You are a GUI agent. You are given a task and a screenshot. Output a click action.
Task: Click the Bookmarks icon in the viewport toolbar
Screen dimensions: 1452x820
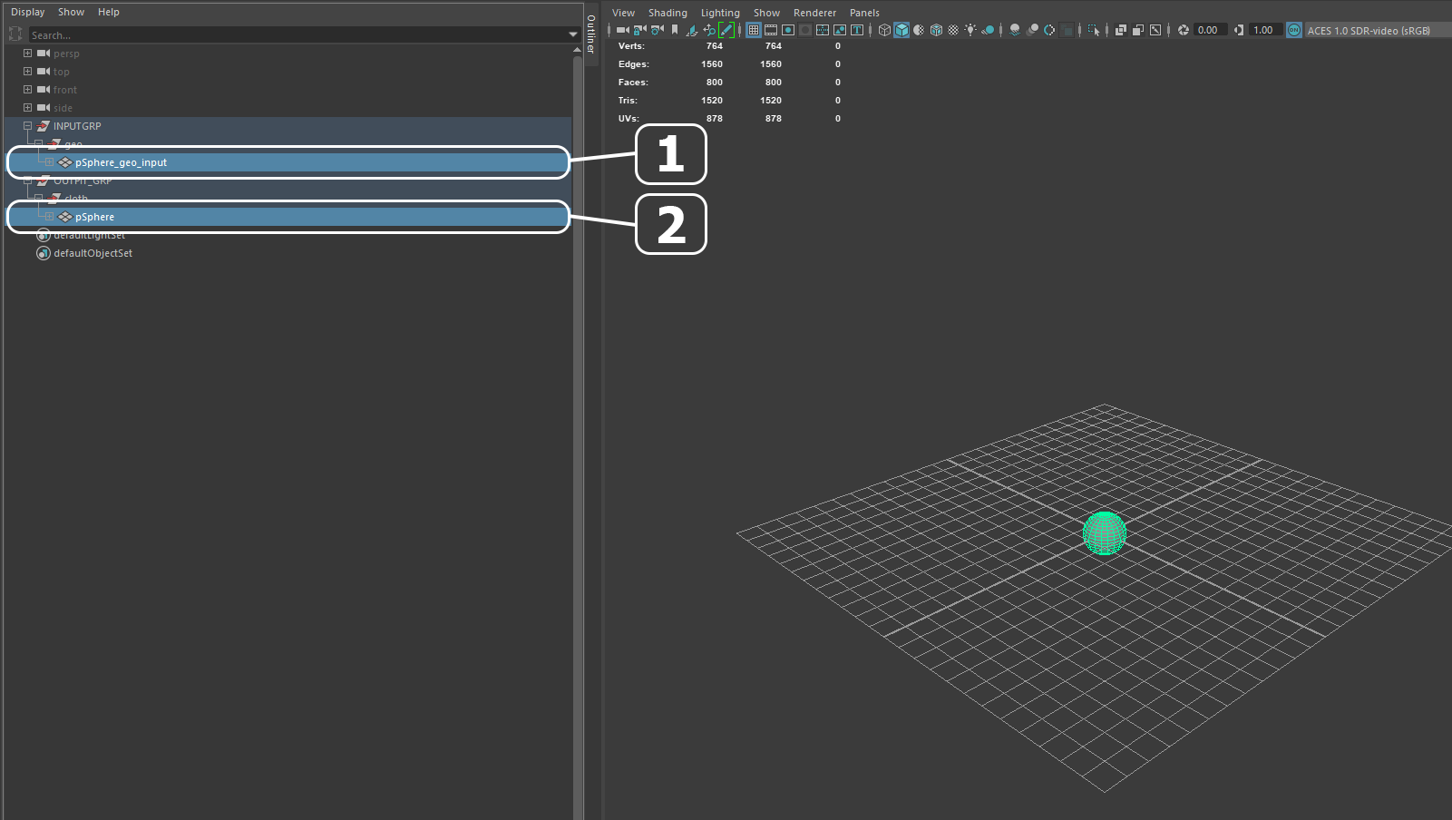click(675, 30)
